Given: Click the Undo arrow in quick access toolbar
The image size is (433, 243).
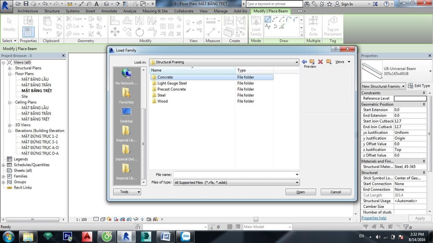Looking at the screenshot, I should click(x=45, y=4).
